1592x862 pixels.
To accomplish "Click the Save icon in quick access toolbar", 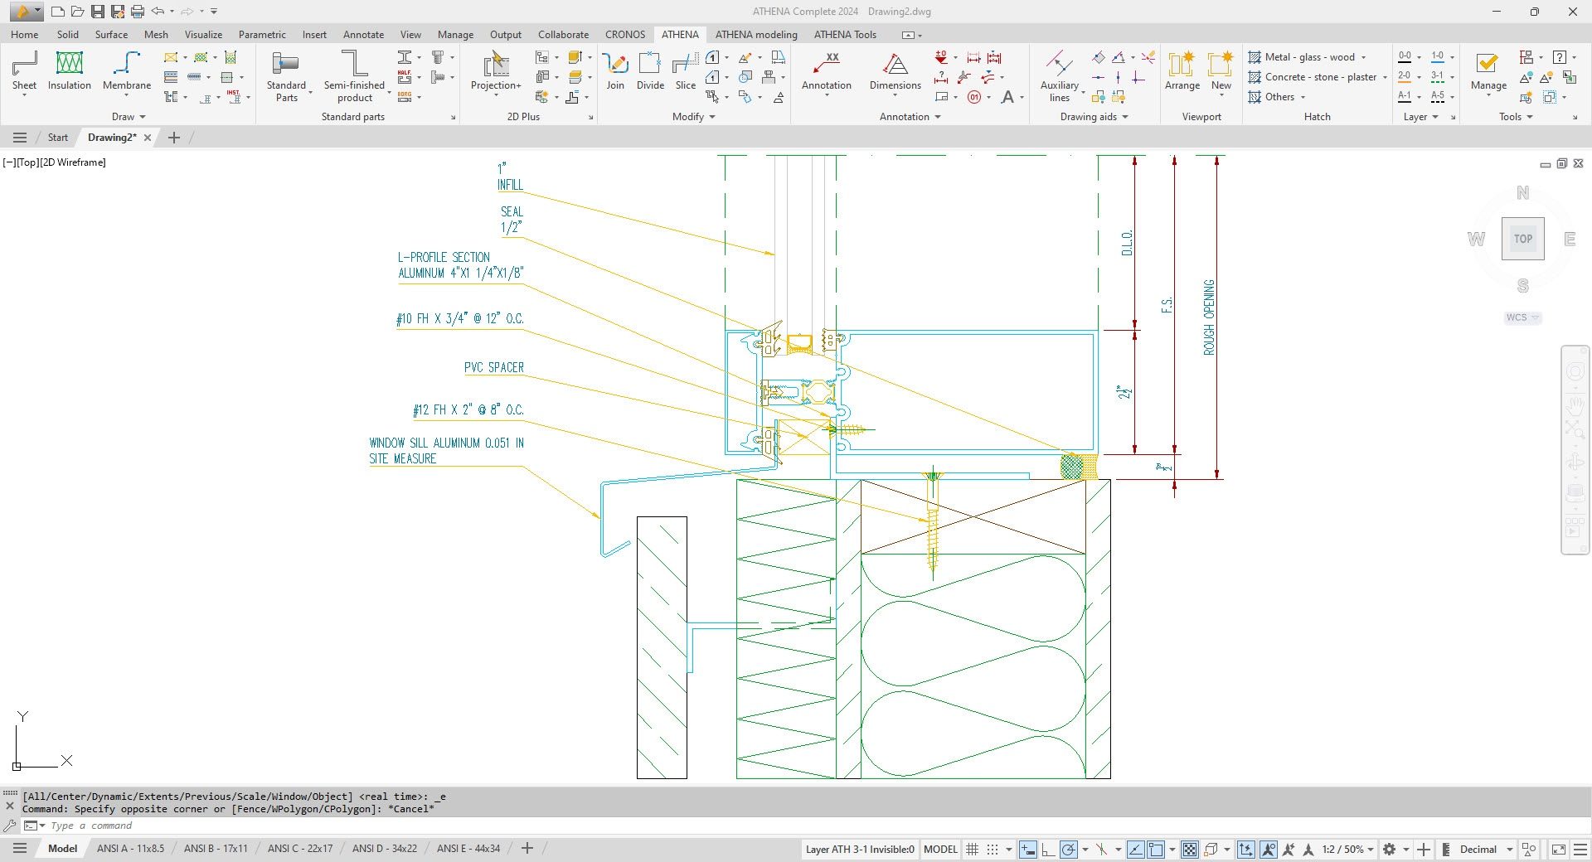I will [98, 12].
